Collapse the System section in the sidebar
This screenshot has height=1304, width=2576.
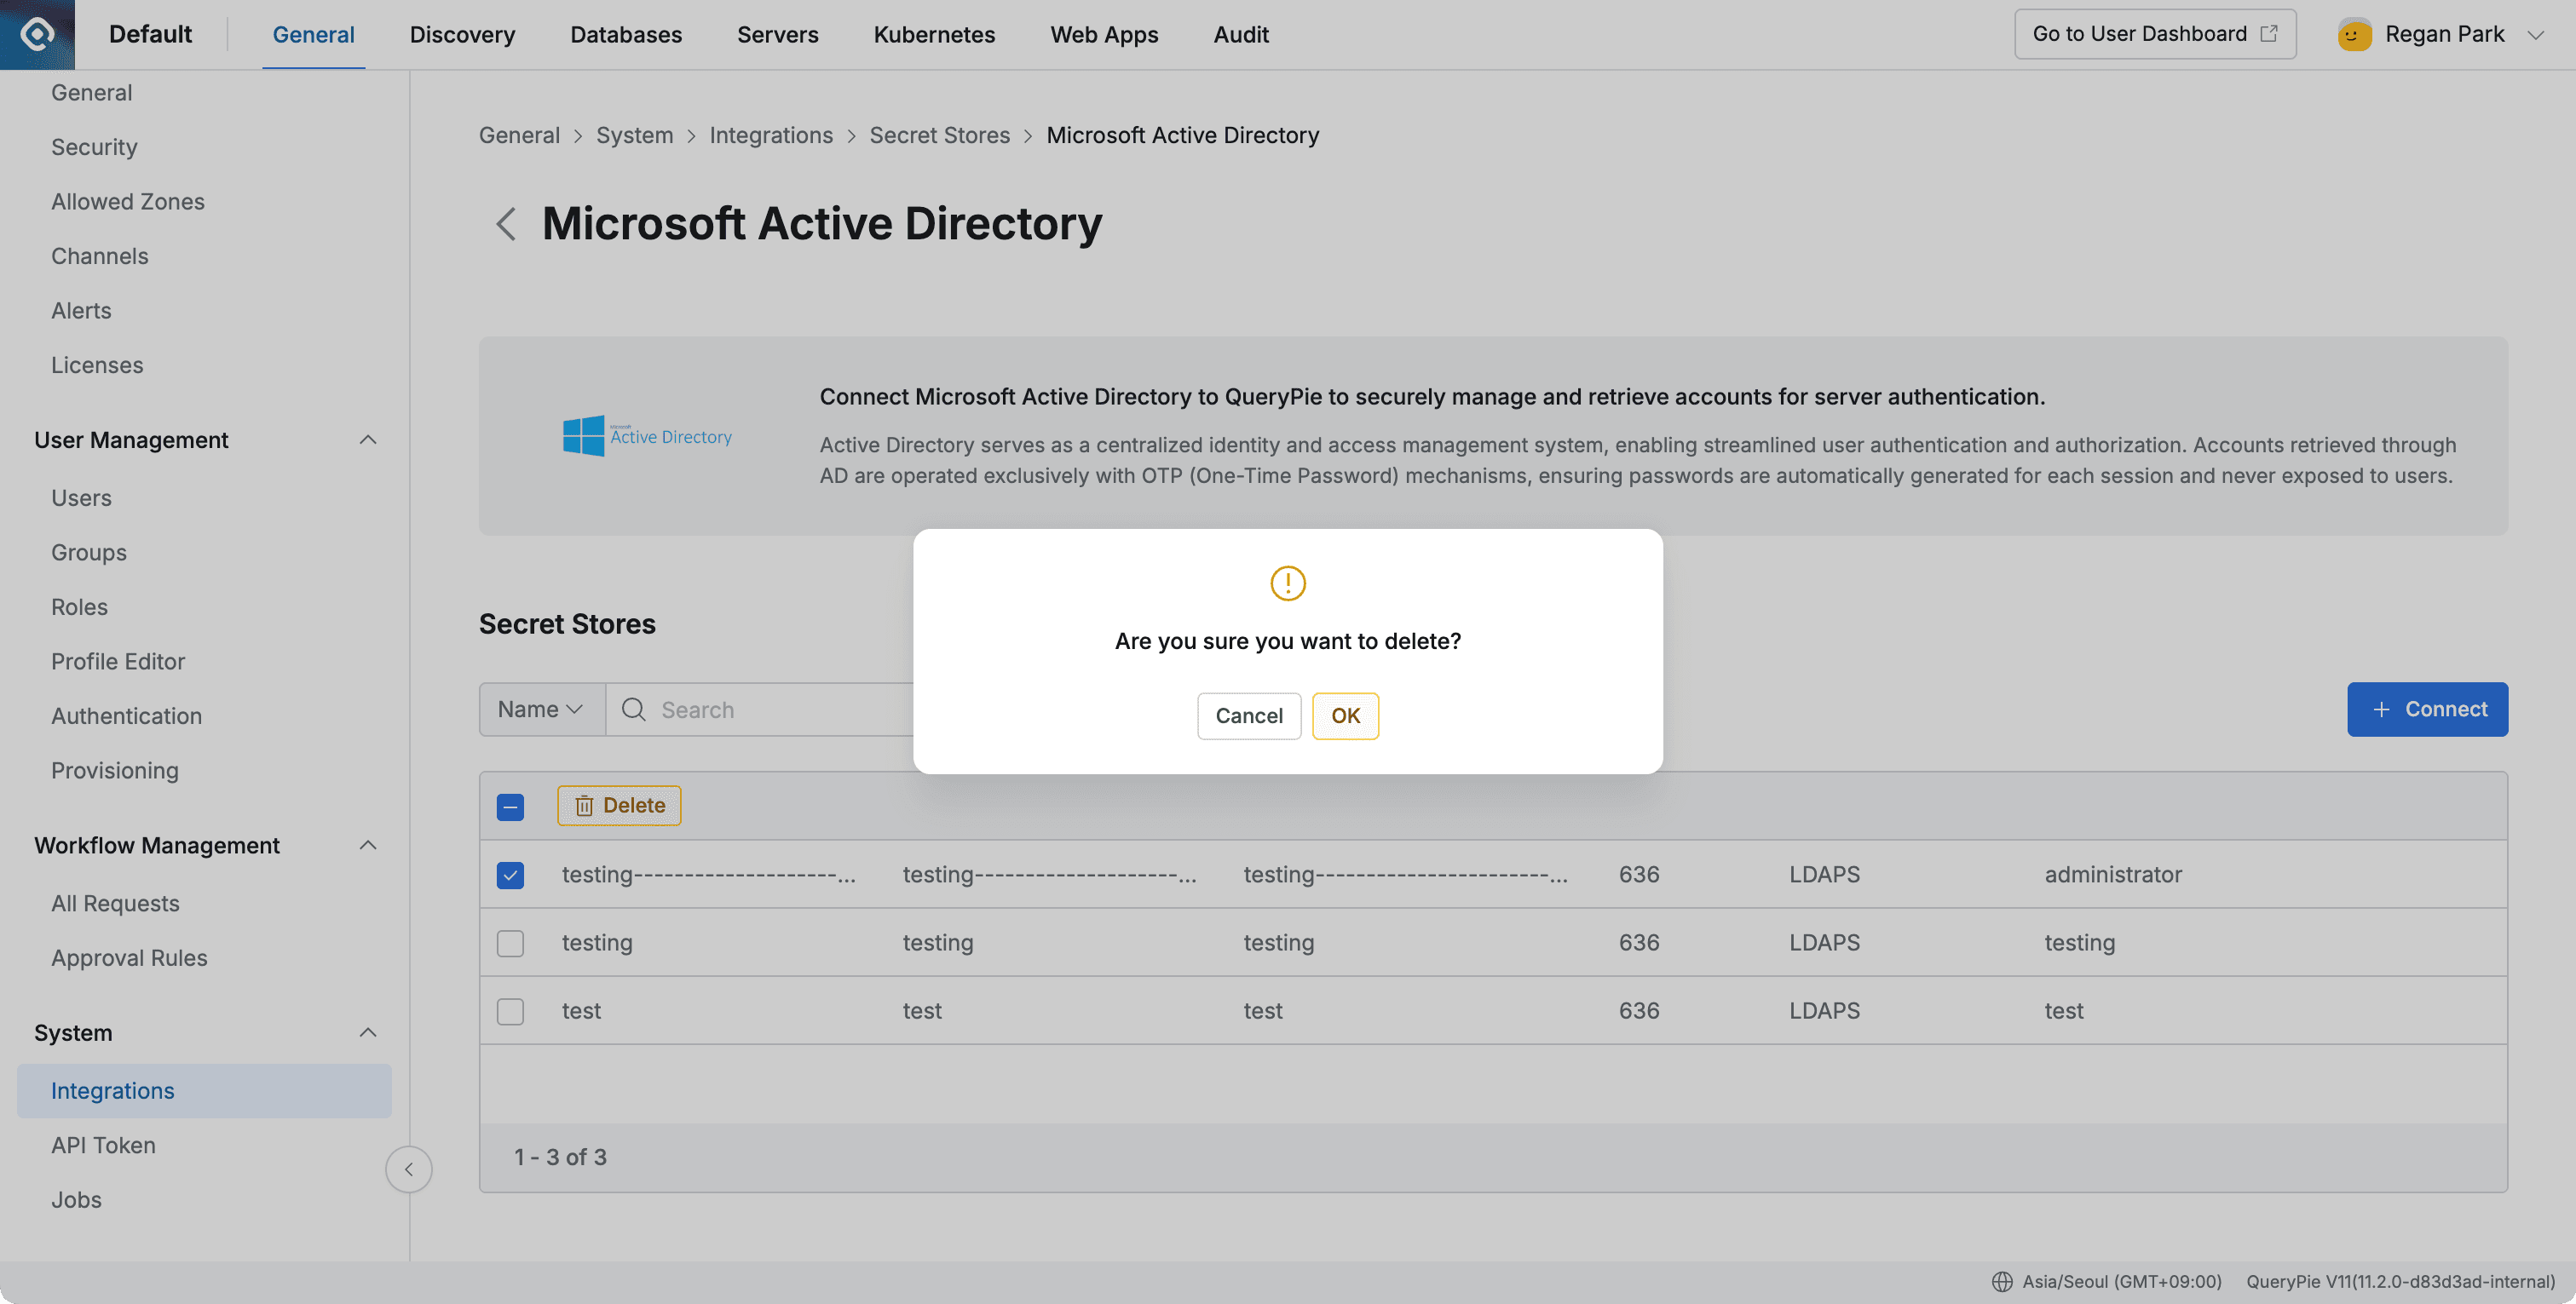[368, 1032]
